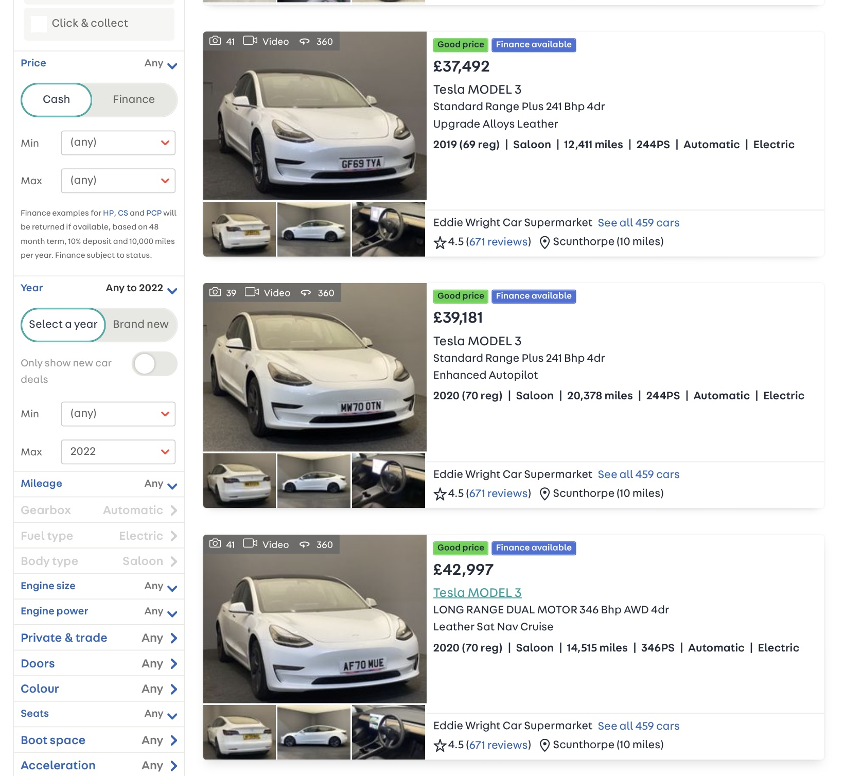See all 459 cars for £39,181 listing dealer

pos(639,474)
